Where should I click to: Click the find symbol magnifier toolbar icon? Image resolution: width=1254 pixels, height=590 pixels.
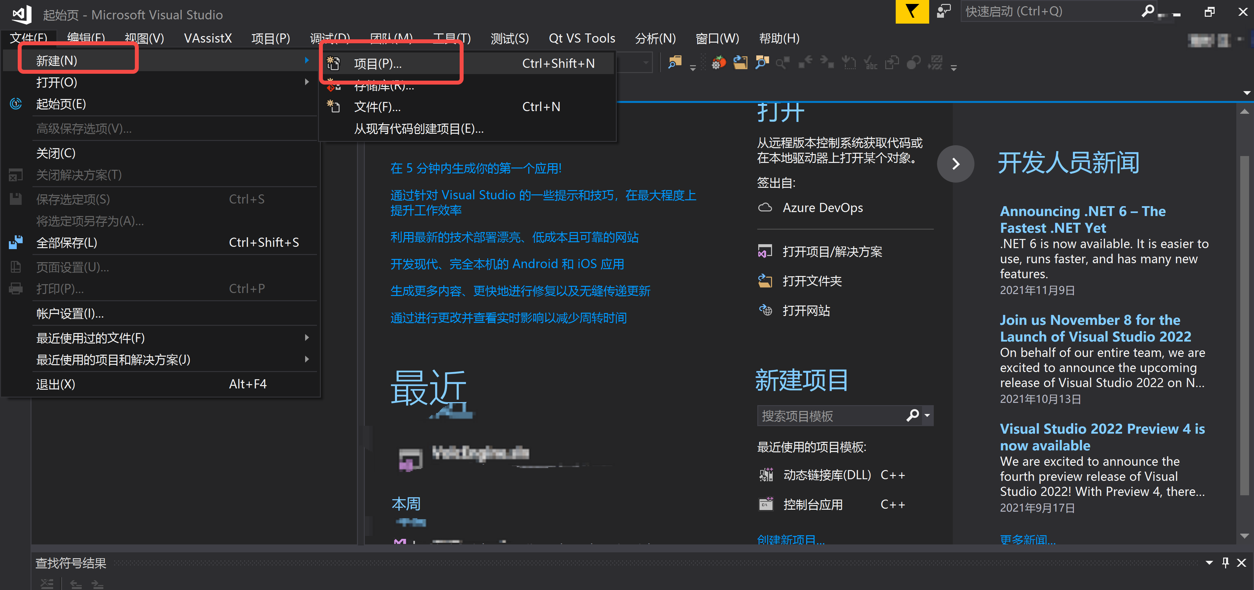pos(762,63)
